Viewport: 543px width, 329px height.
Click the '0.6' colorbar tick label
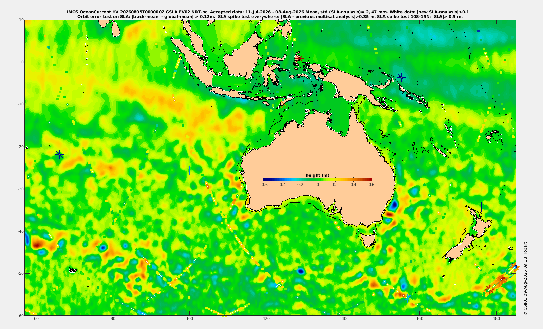tap(371, 185)
